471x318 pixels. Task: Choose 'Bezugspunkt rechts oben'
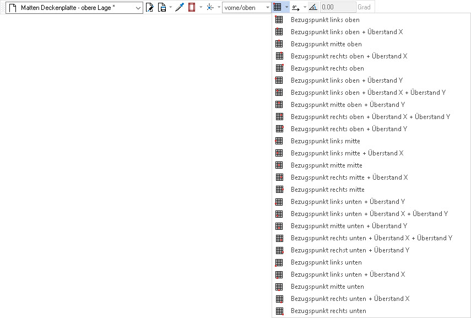tap(371, 68)
